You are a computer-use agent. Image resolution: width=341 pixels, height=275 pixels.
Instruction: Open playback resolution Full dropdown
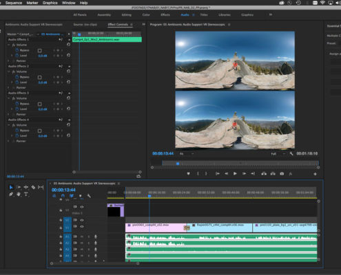click(x=278, y=154)
